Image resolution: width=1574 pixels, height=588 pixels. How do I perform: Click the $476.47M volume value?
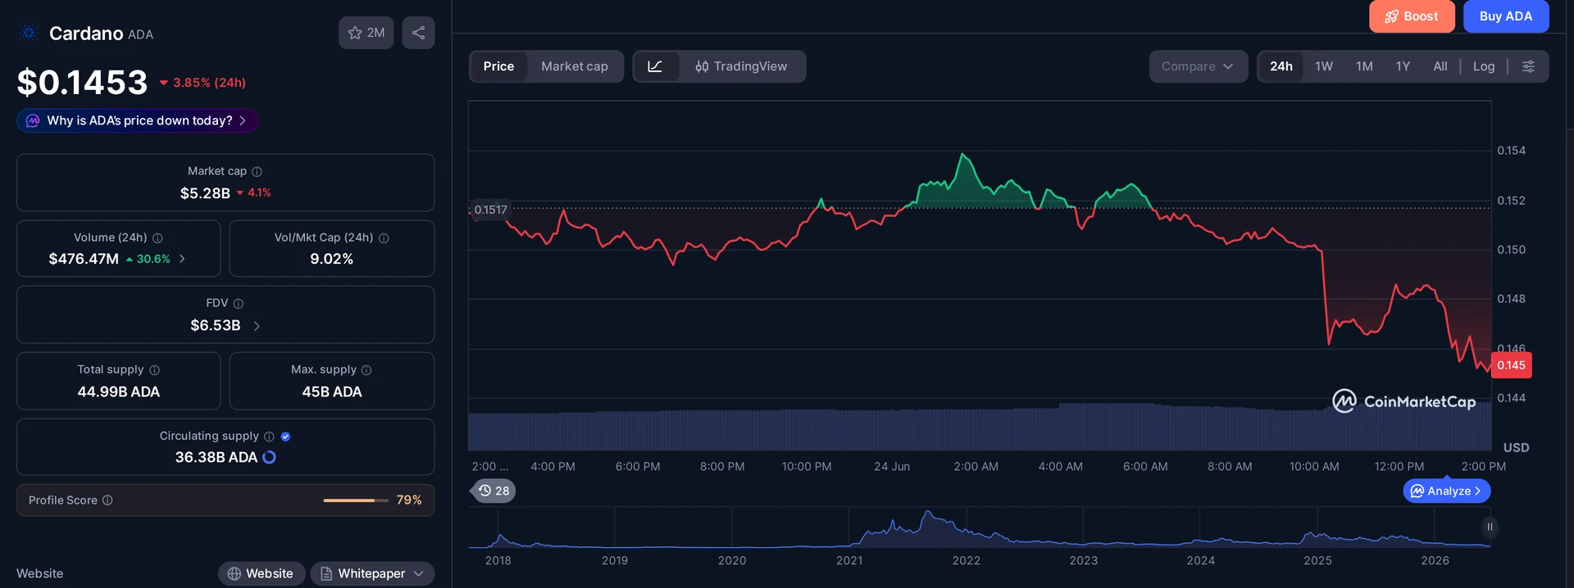click(x=84, y=259)
